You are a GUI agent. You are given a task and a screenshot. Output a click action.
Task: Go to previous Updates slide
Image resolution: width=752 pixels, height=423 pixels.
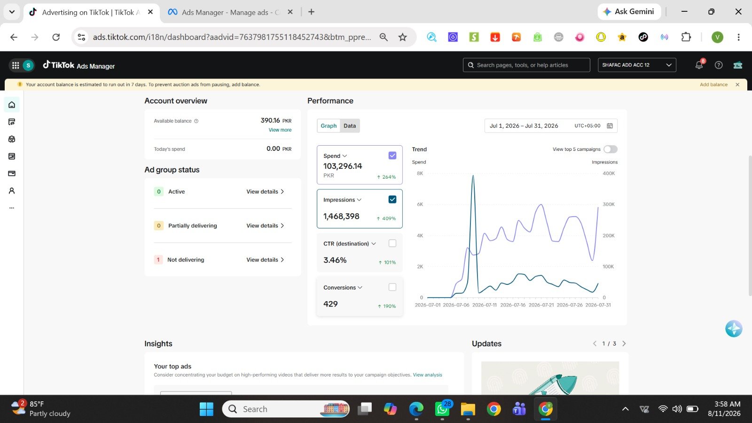(595, 344)
